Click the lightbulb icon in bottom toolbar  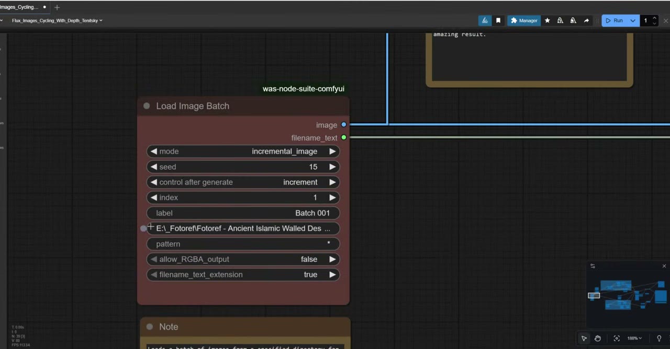[x=659, y=339]
